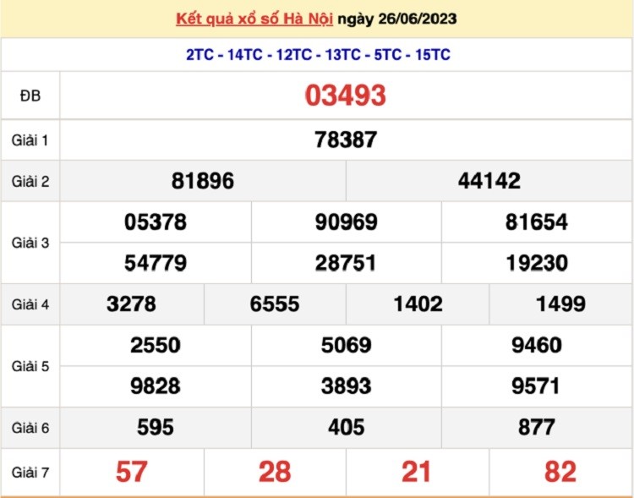Select the Giải 6 number 595
This screenshot has height=498, width=634.
(x=156, y=428)
